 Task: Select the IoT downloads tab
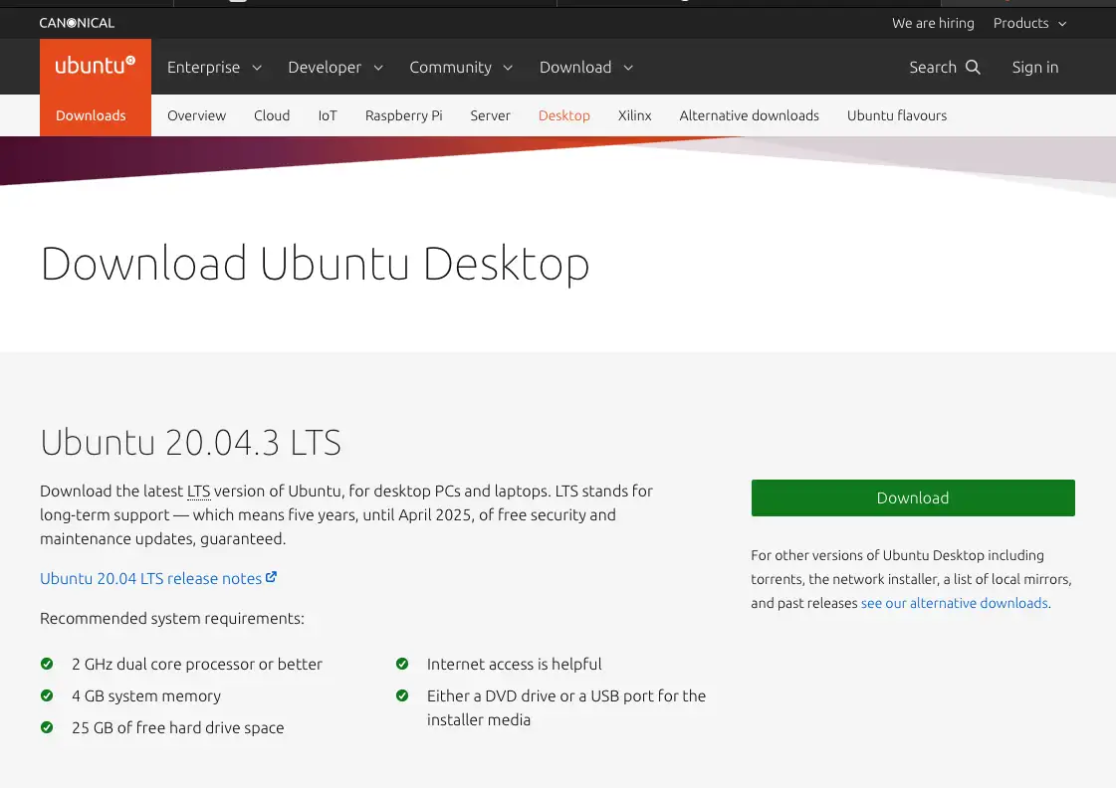328,115
